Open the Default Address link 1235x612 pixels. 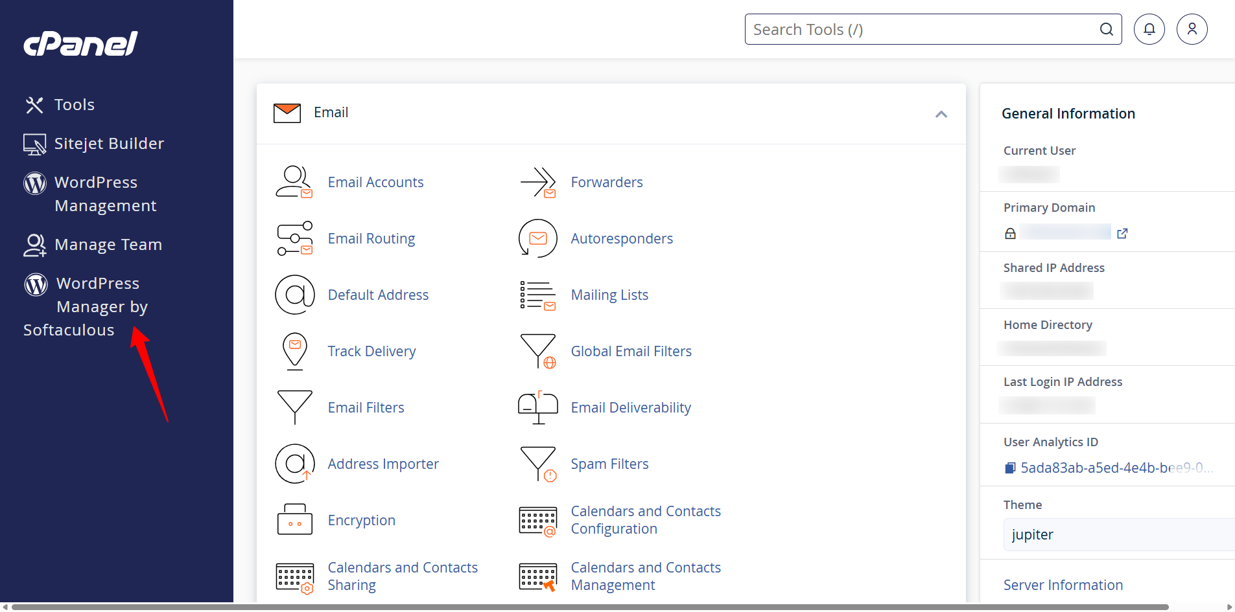378,295
